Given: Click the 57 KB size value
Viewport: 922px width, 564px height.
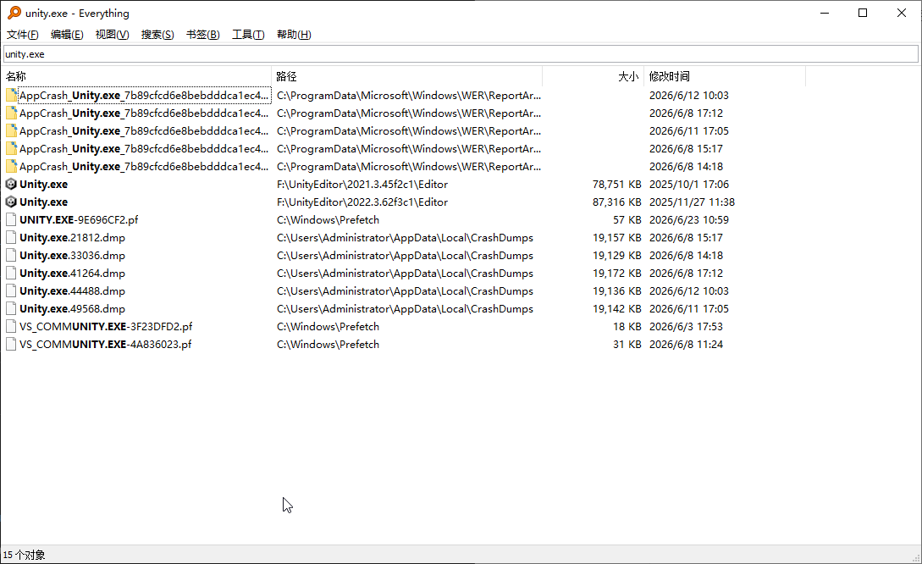Looking at the screenshot, I should pos(627,220).
